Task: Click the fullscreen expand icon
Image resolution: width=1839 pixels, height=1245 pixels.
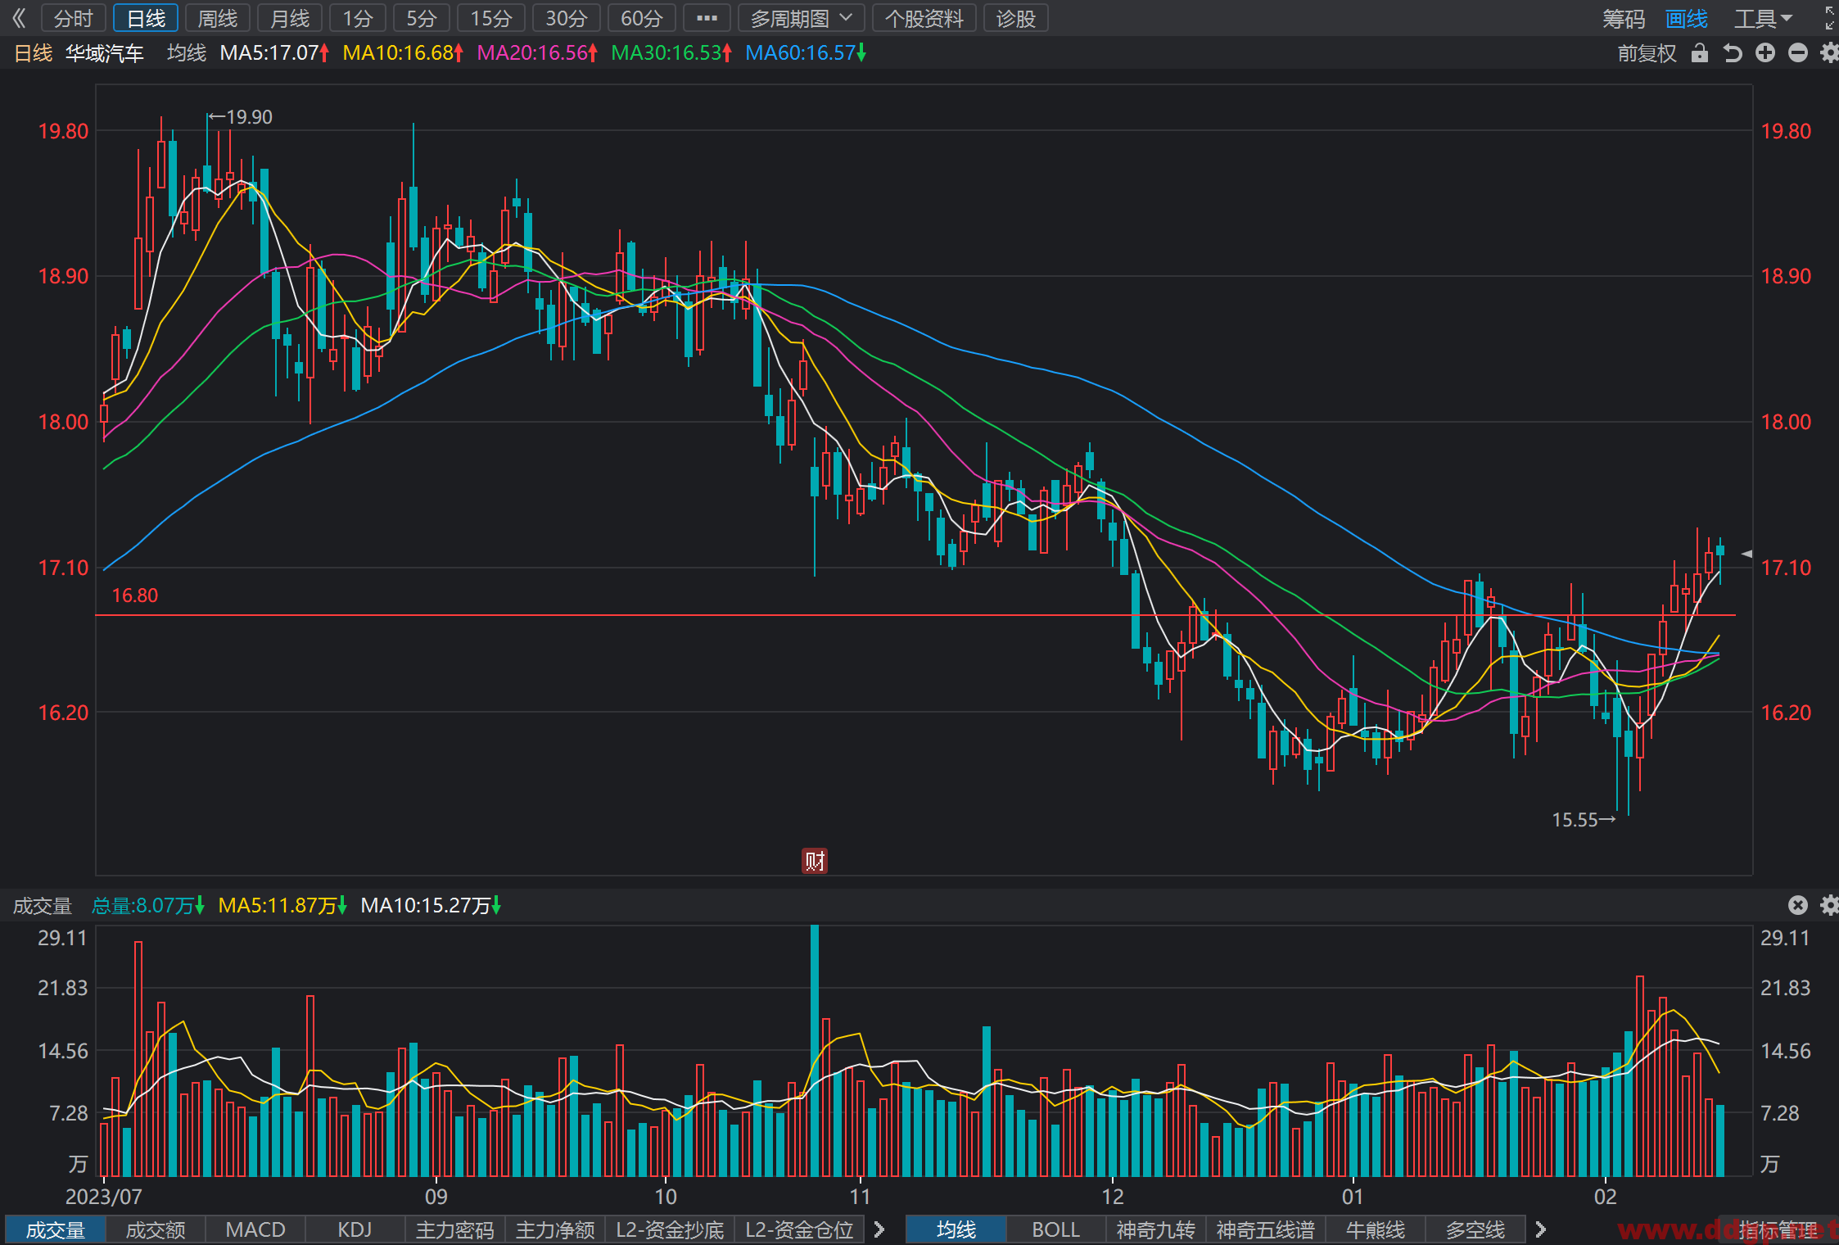Action: [1830, 18]
